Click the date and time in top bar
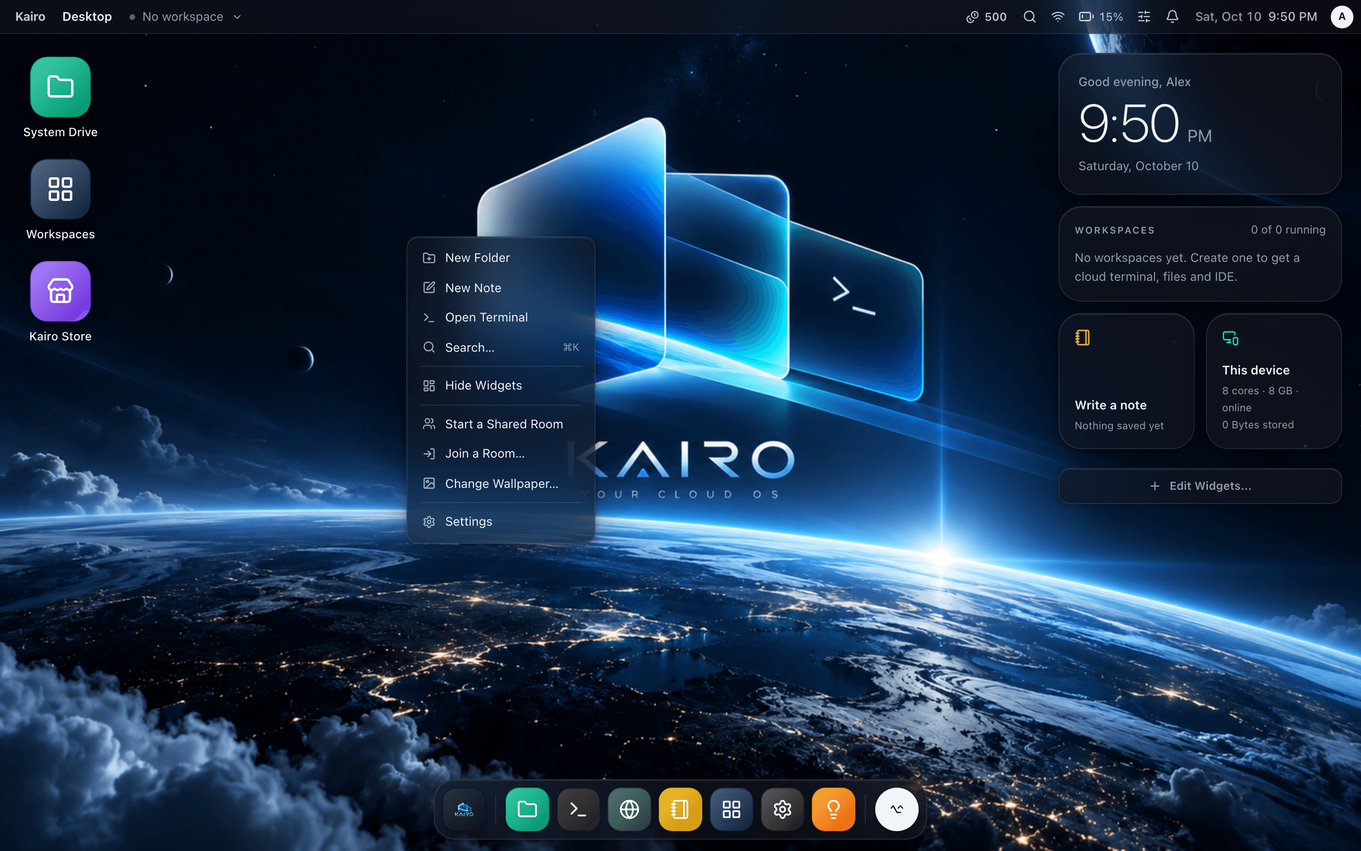This screenshot has width=1361, height=851. pos(1256,17)
